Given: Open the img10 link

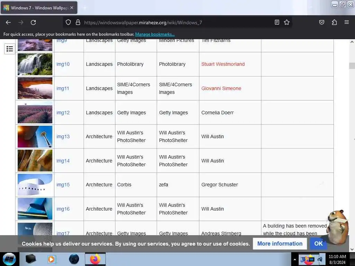Looking at the screenshot, I should click(x=63, y=64).
